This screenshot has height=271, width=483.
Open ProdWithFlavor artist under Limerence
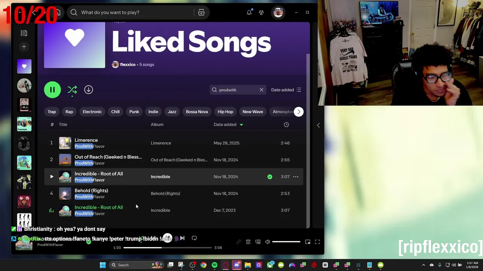[x=89, y=146]
